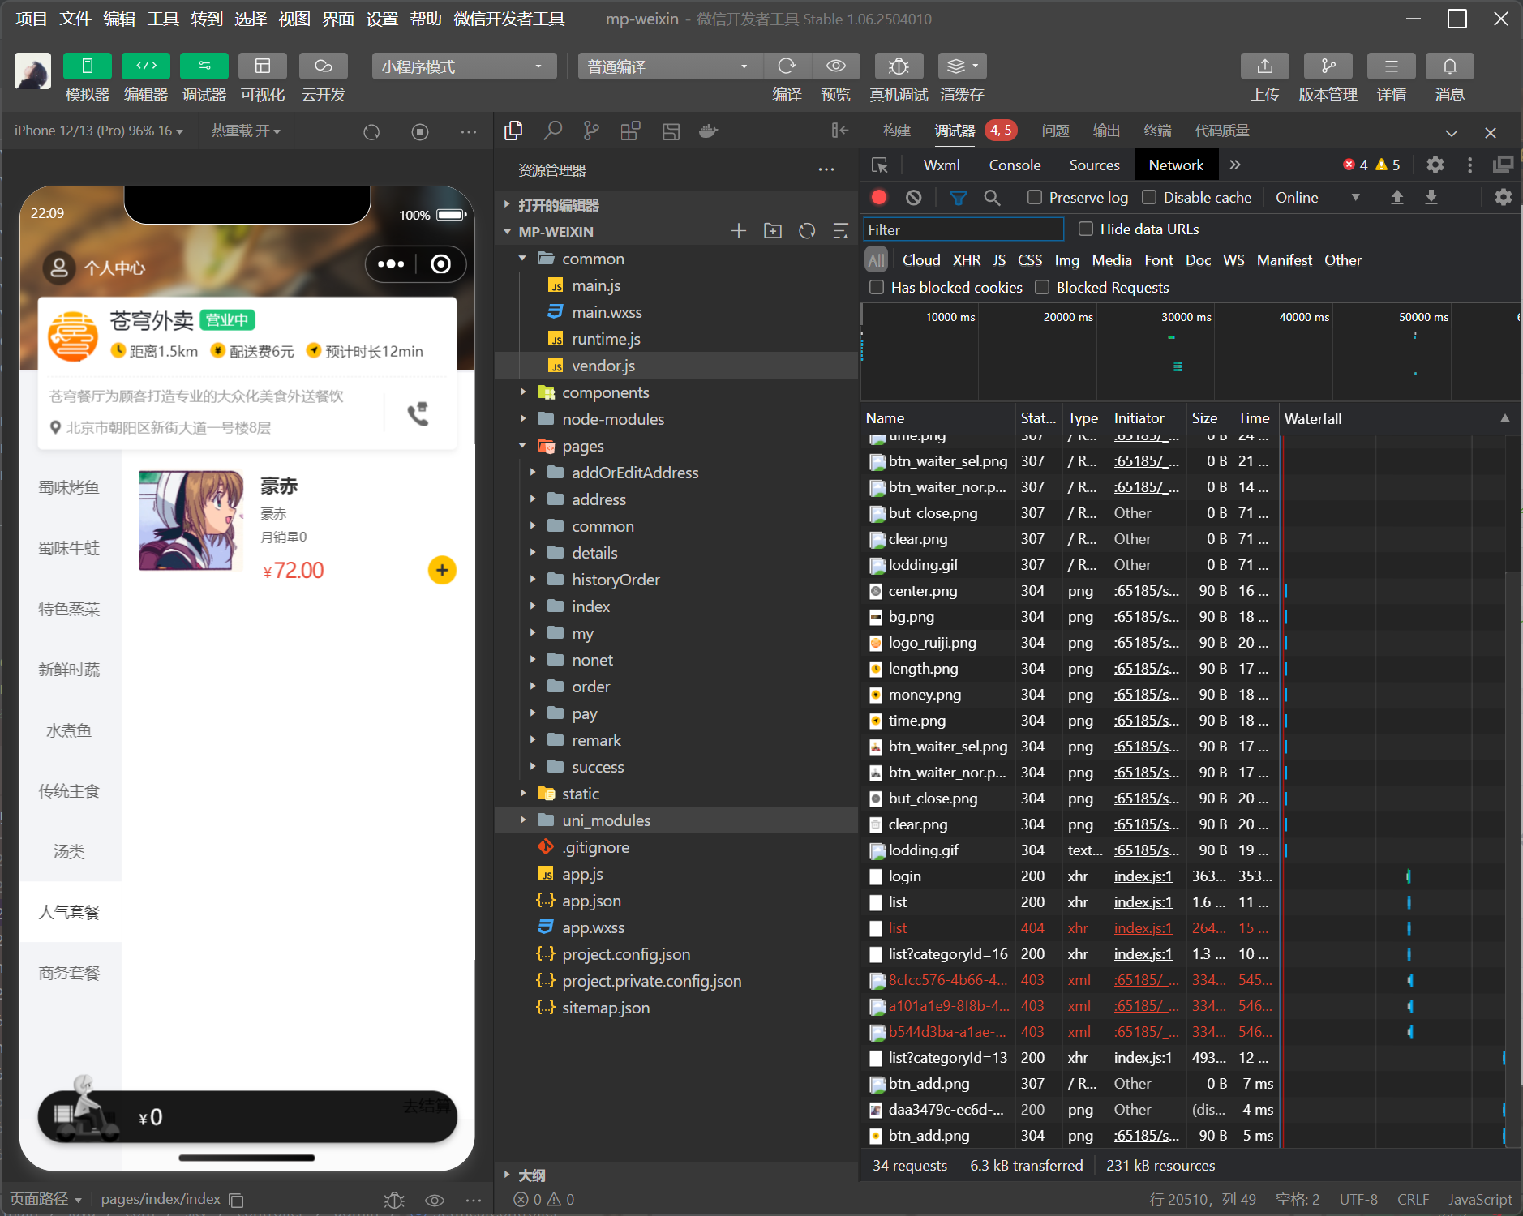This screenshot has width=1523, height=1216.
Task: Enable the Preserve log checkbox
Action: 1035,198
